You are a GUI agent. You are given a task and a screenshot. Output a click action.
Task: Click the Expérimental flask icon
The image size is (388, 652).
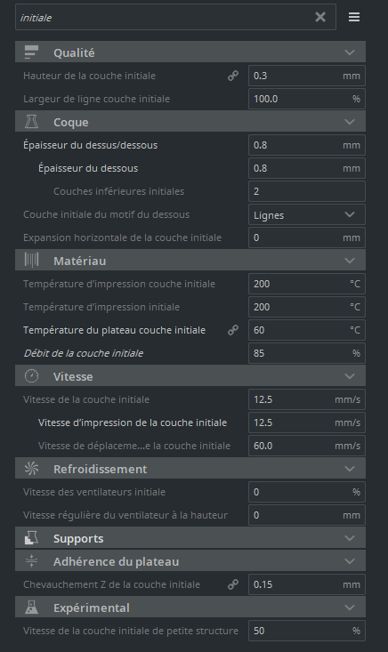[32, 608]
